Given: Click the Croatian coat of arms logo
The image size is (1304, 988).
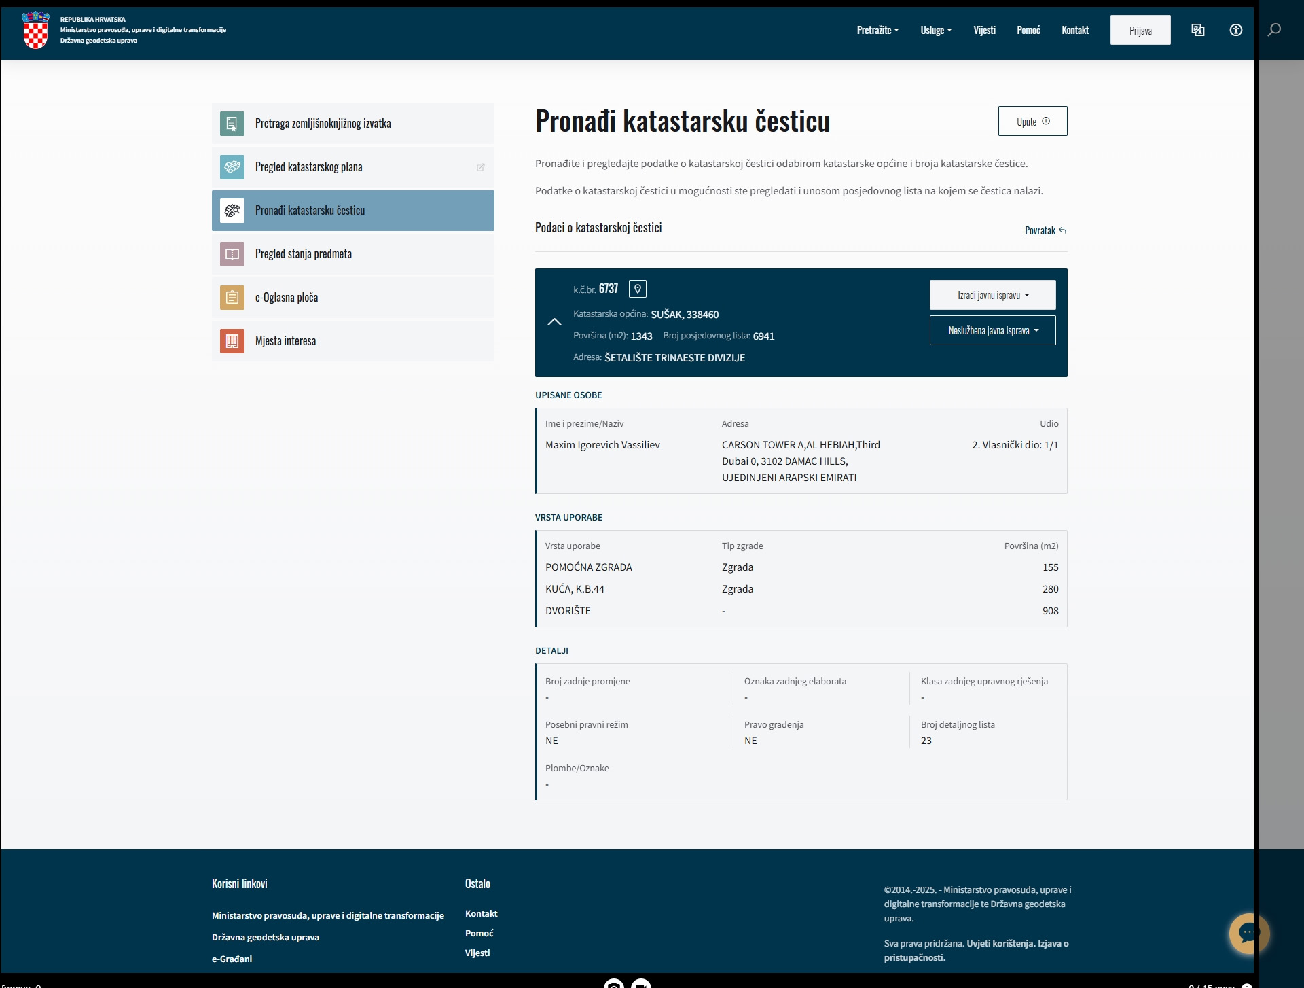Looking at the screenshot, I should coord(36,30).
